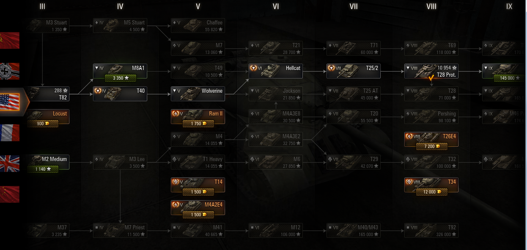
Task: Research M2 Medium for 1 140 experience
Action: 42,169
